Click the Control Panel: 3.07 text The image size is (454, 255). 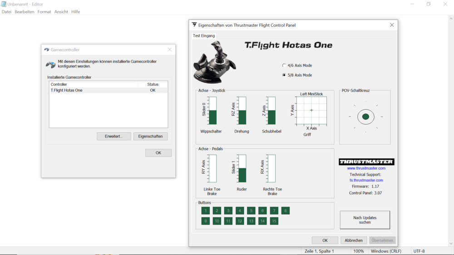(x=365, y=193)
